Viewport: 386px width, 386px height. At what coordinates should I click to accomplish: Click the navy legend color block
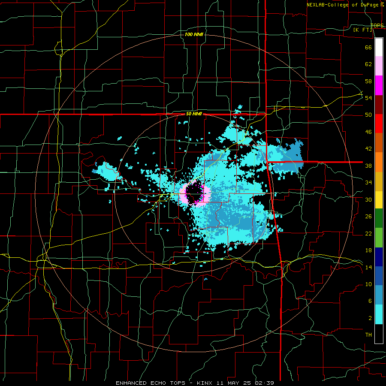(x=379, y=257)
